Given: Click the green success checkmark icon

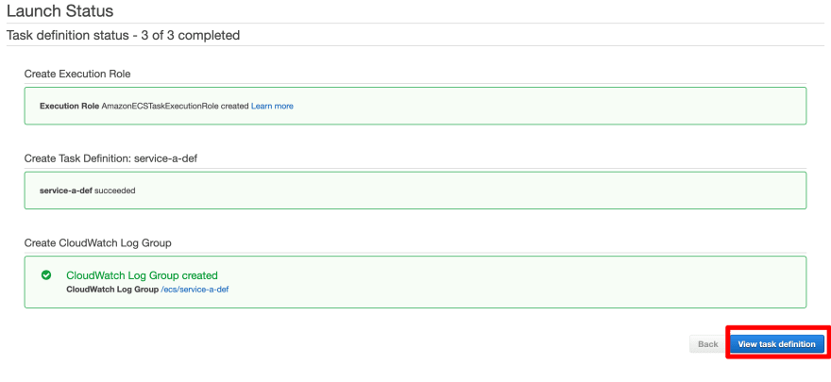Looking at the screenshot, I should tap(46, 275).
